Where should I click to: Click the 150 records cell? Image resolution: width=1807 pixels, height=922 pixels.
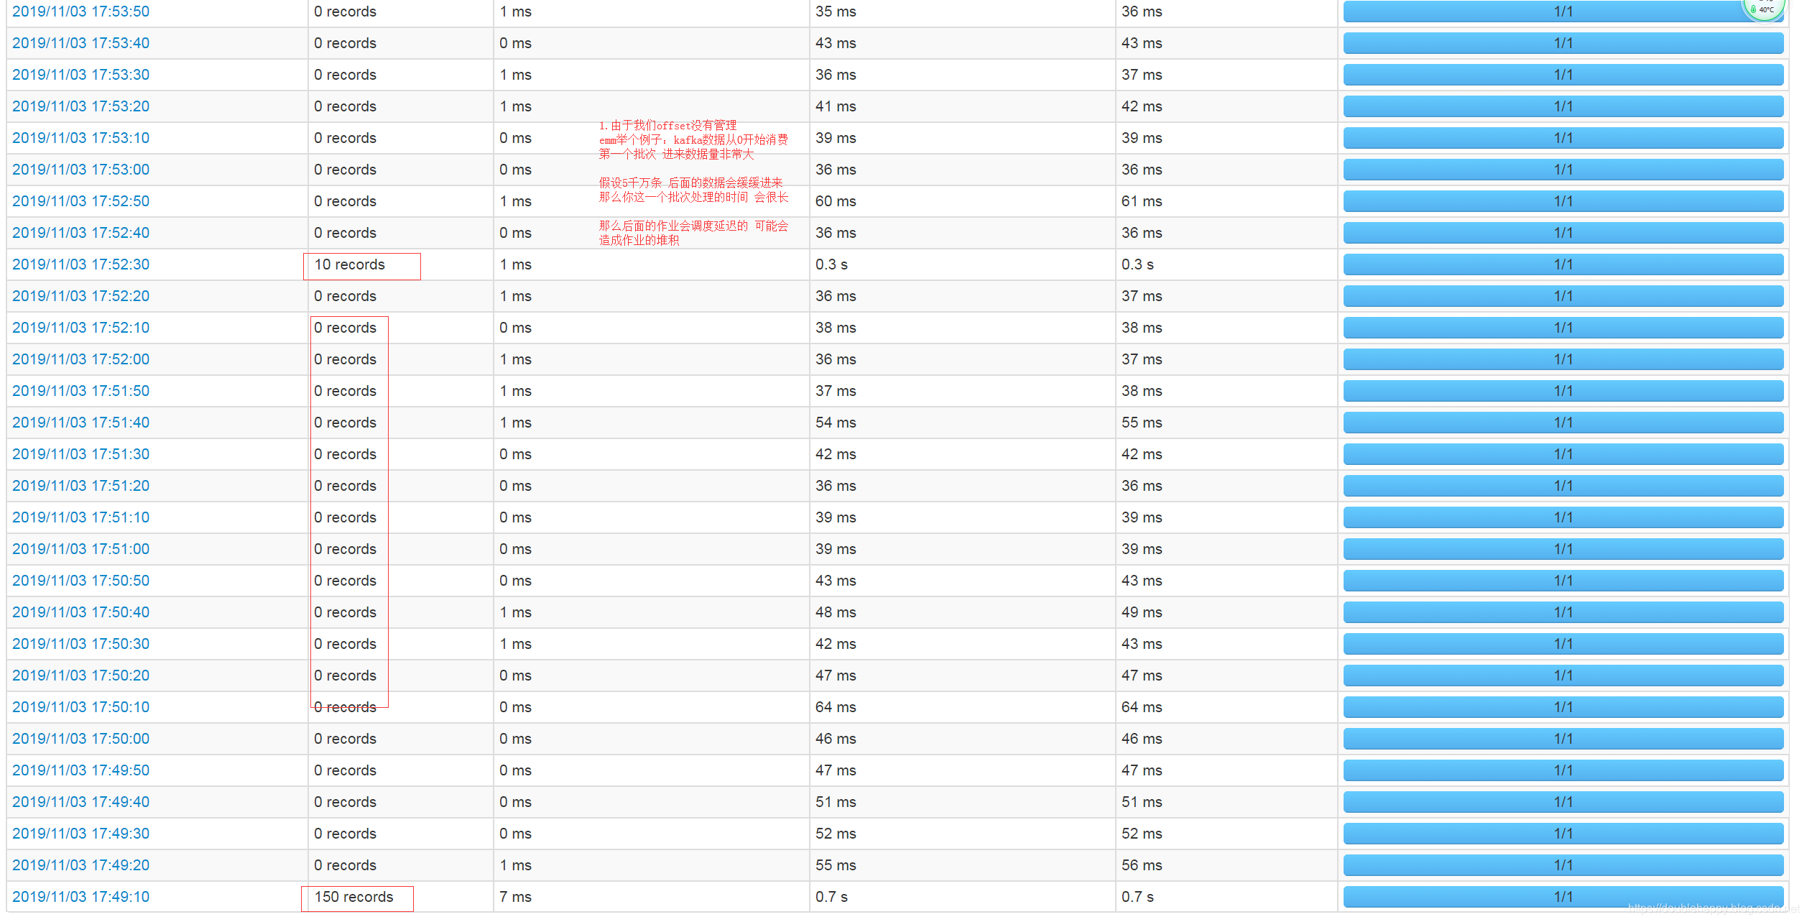click(x=354, y=897)
